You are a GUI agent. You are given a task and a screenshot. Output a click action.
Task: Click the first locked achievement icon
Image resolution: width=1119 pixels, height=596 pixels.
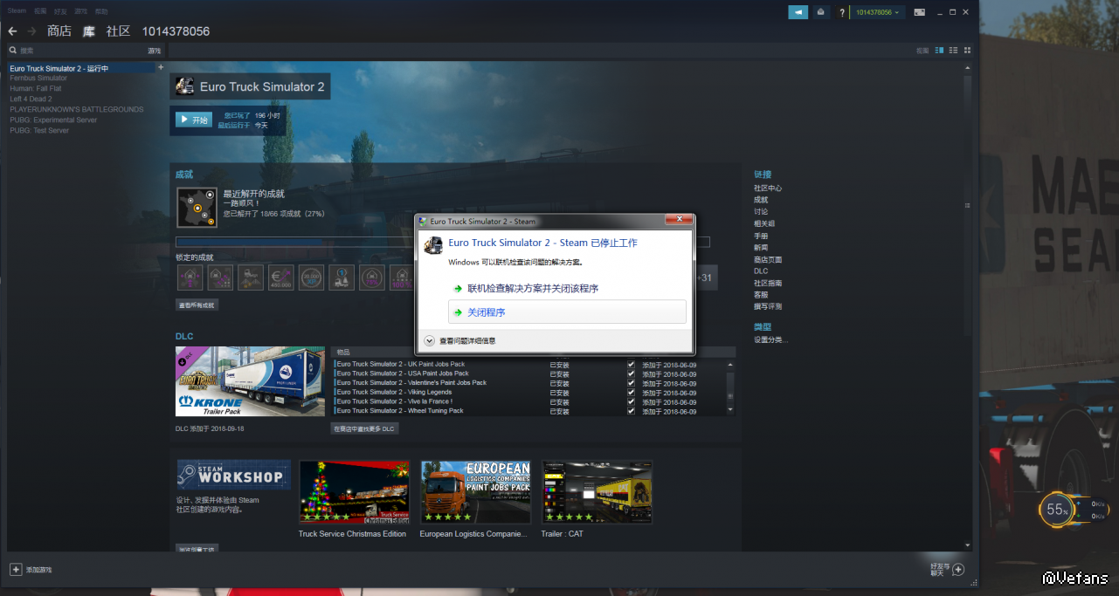click(190, 277)
